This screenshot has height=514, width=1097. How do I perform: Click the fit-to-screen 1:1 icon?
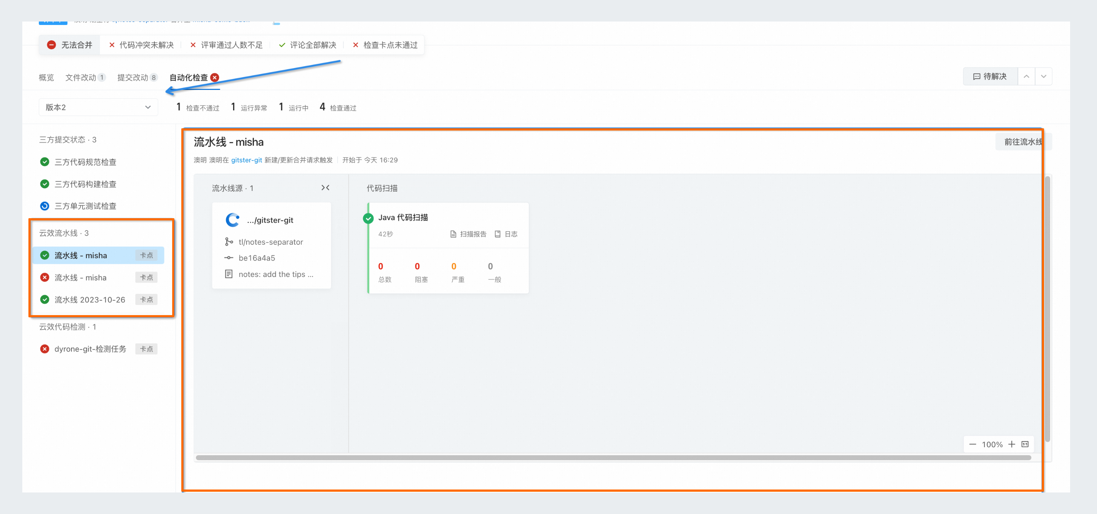1025,444
